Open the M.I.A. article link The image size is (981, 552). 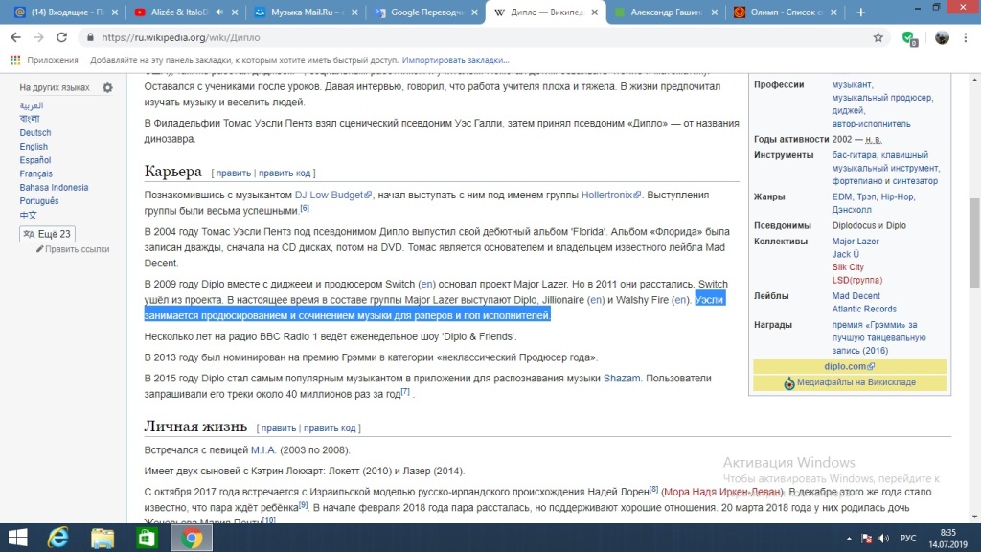[263, 450]
